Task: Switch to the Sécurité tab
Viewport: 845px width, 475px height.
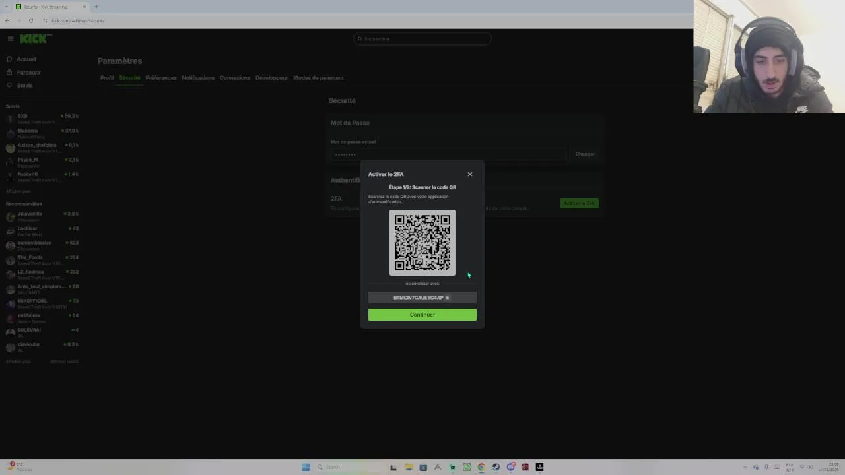Action: [129, 78]
